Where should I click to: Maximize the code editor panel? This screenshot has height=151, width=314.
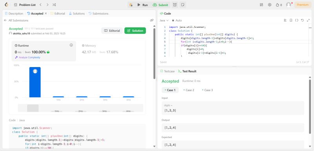[x=308, y=20]
